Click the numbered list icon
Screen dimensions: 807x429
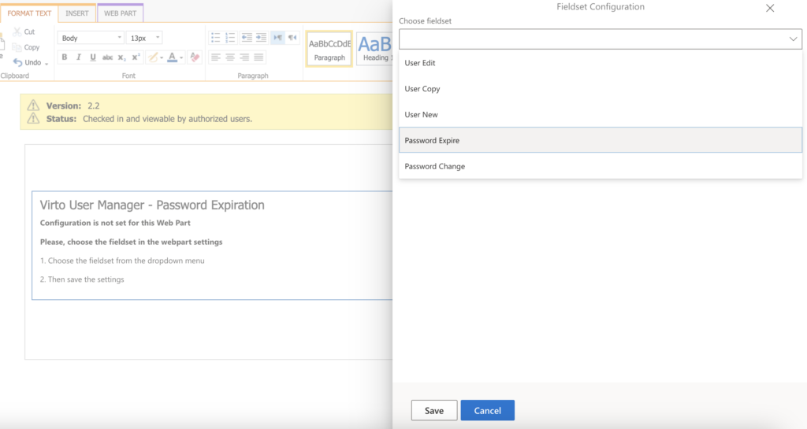pos(230,37)
